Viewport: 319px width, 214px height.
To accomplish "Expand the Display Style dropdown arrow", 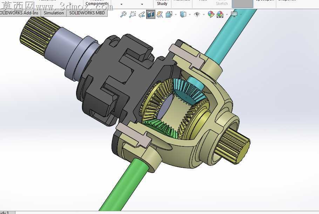I will pos(190,14).
